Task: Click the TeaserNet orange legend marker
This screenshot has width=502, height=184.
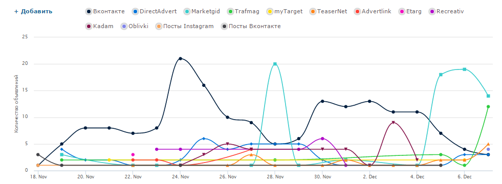Action: tap(312, 12)
